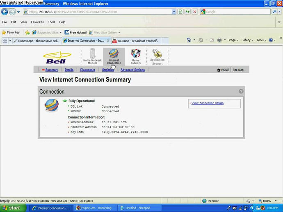Click the browser Forward arrow button
The height and width of the screenshot is (212, 283).
click(x=12, y=12)
